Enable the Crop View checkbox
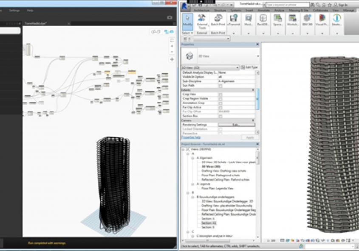359x251 pixels. coord(220,94)
